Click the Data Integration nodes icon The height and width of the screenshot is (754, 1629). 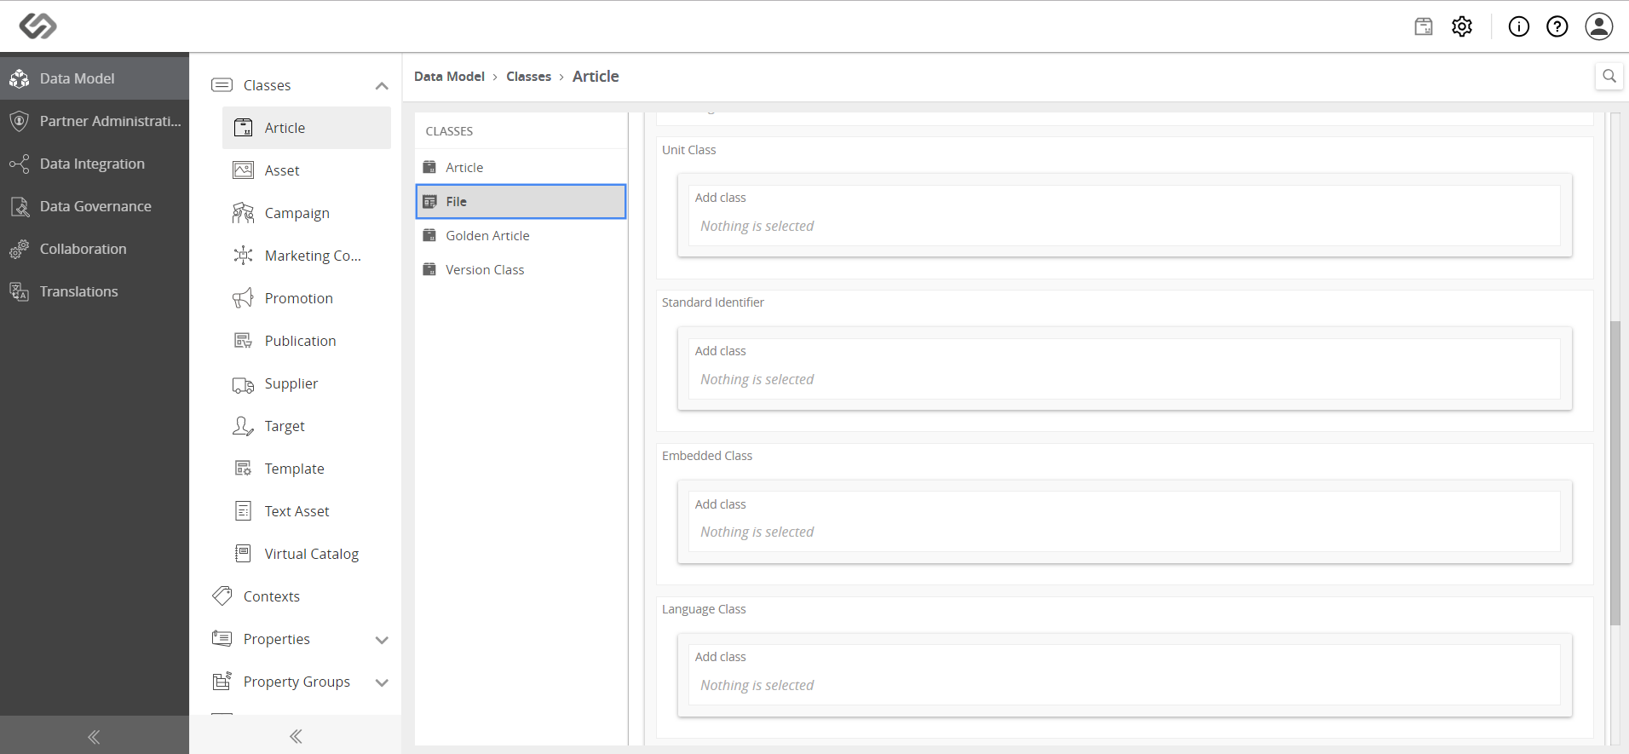pos(20,164)
